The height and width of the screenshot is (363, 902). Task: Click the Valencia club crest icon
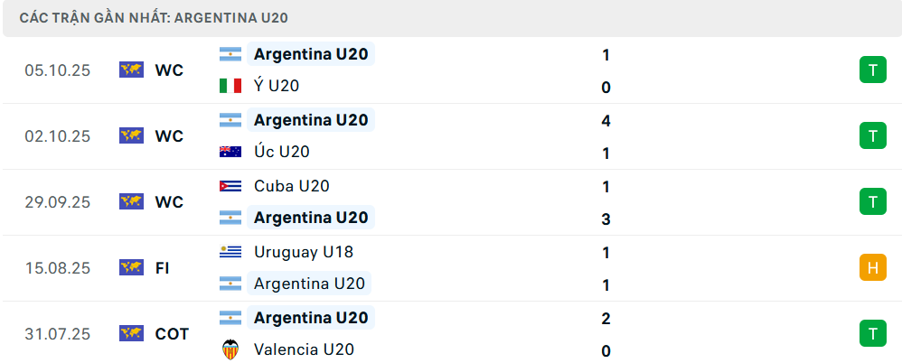tap(230, 349)
